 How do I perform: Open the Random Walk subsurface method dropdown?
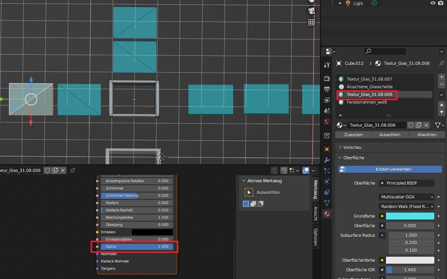pyautogui.click(x=408, y=206)
